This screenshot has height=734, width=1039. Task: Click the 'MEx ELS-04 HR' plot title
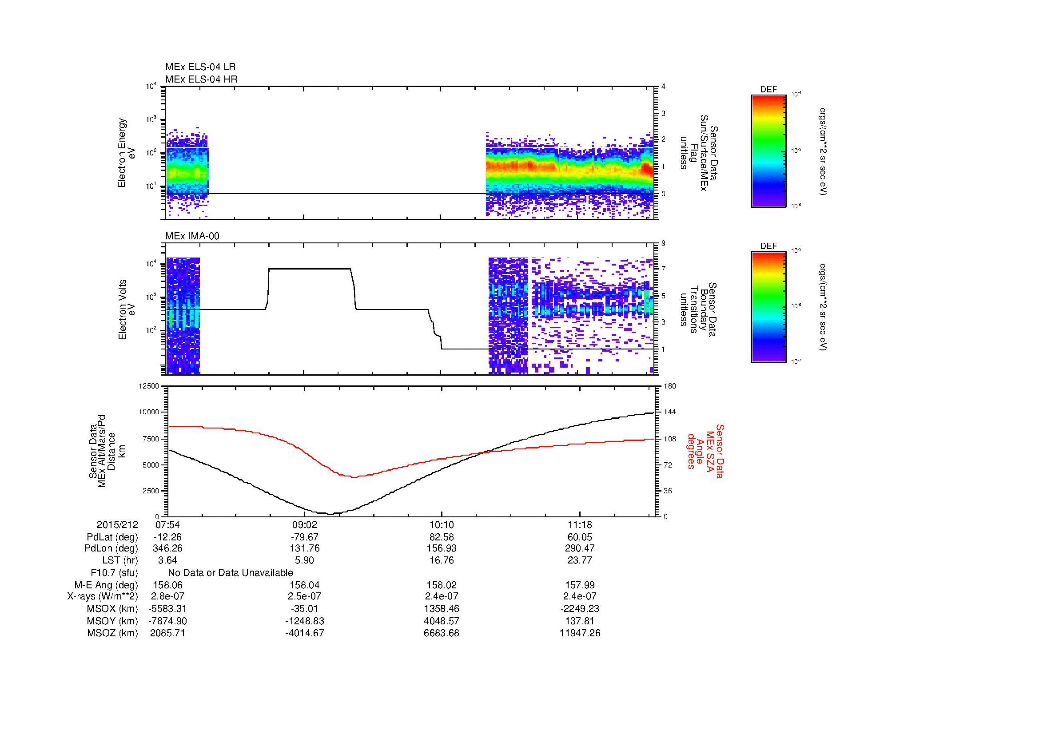pyautogui.click(x=201, y=79)
